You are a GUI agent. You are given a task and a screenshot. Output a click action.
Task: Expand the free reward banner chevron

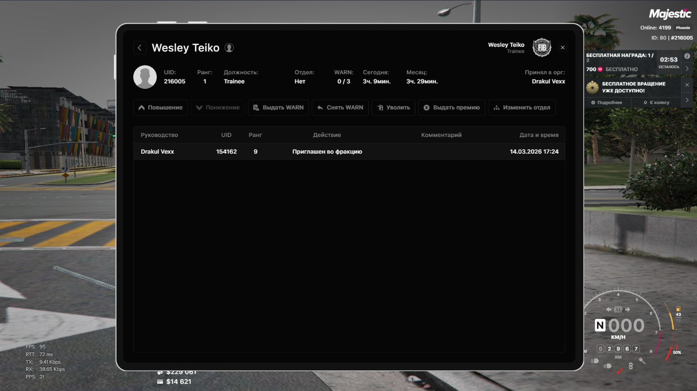point(687,68)
